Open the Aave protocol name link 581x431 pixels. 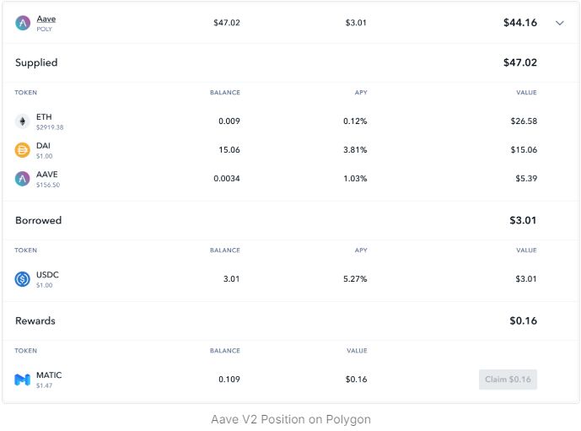point(46,19)
